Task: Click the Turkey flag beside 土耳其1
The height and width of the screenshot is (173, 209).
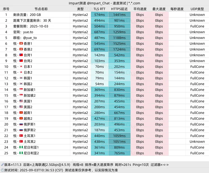Action: [x=21, y=136]
